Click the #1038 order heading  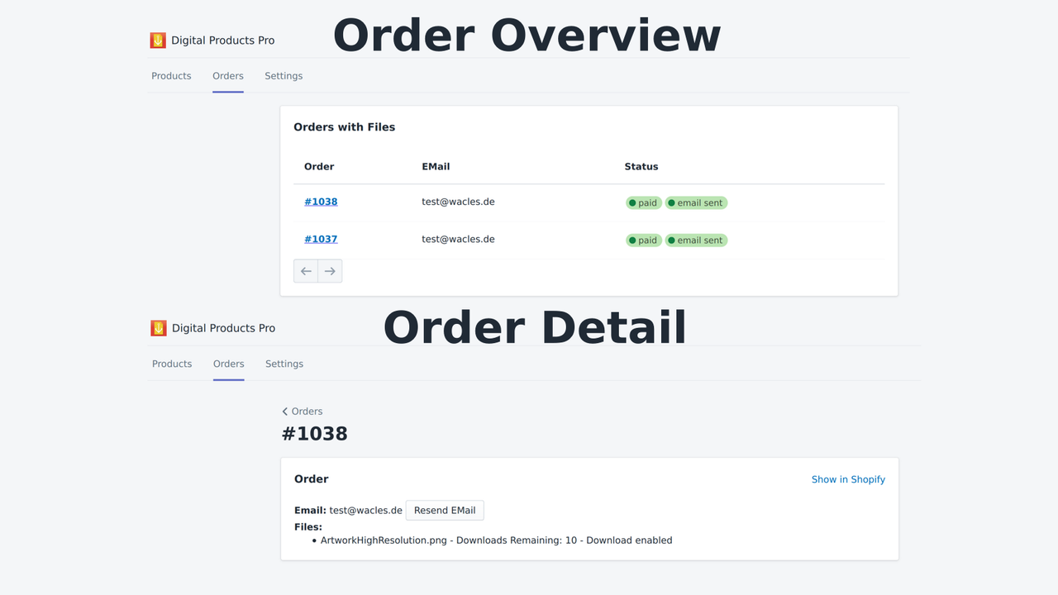314,433
